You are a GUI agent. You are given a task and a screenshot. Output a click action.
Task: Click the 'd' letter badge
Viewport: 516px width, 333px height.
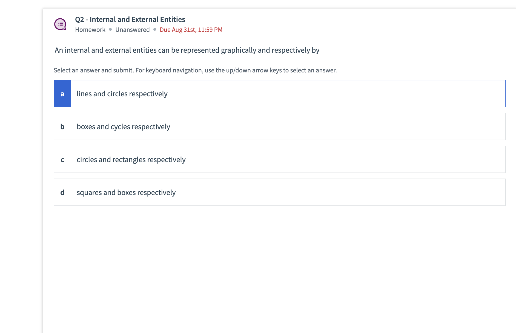point(62,192)
